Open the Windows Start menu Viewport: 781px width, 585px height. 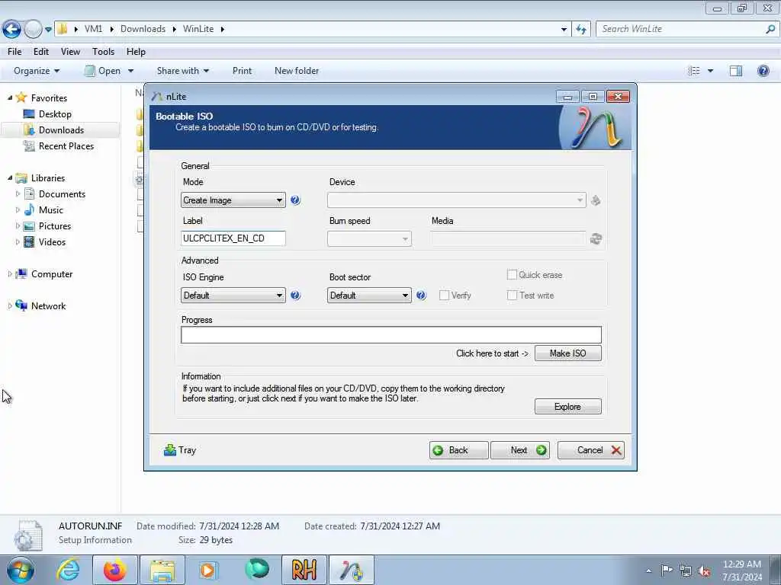[x=21, y=570]
